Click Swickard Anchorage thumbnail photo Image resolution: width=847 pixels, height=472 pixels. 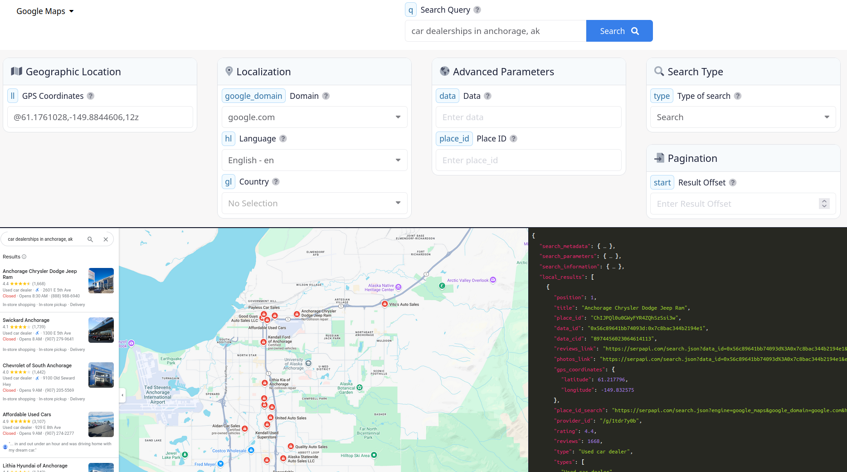point(101,330)
